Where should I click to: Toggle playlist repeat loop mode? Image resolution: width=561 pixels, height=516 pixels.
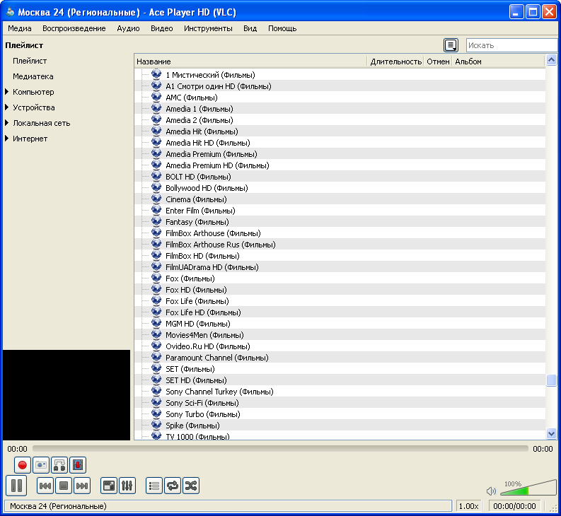(x=173, y=486)
